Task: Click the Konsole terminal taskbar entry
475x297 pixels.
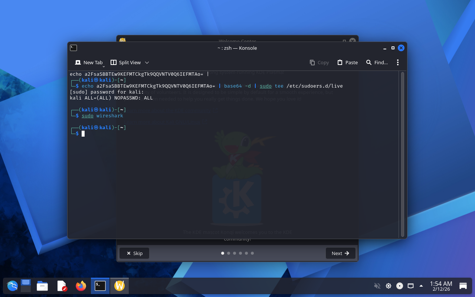Action: 100,286
